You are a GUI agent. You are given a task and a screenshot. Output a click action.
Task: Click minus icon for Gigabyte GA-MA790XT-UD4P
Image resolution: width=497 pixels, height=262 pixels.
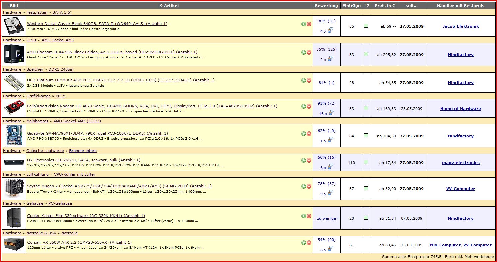[x=309, y=134]
